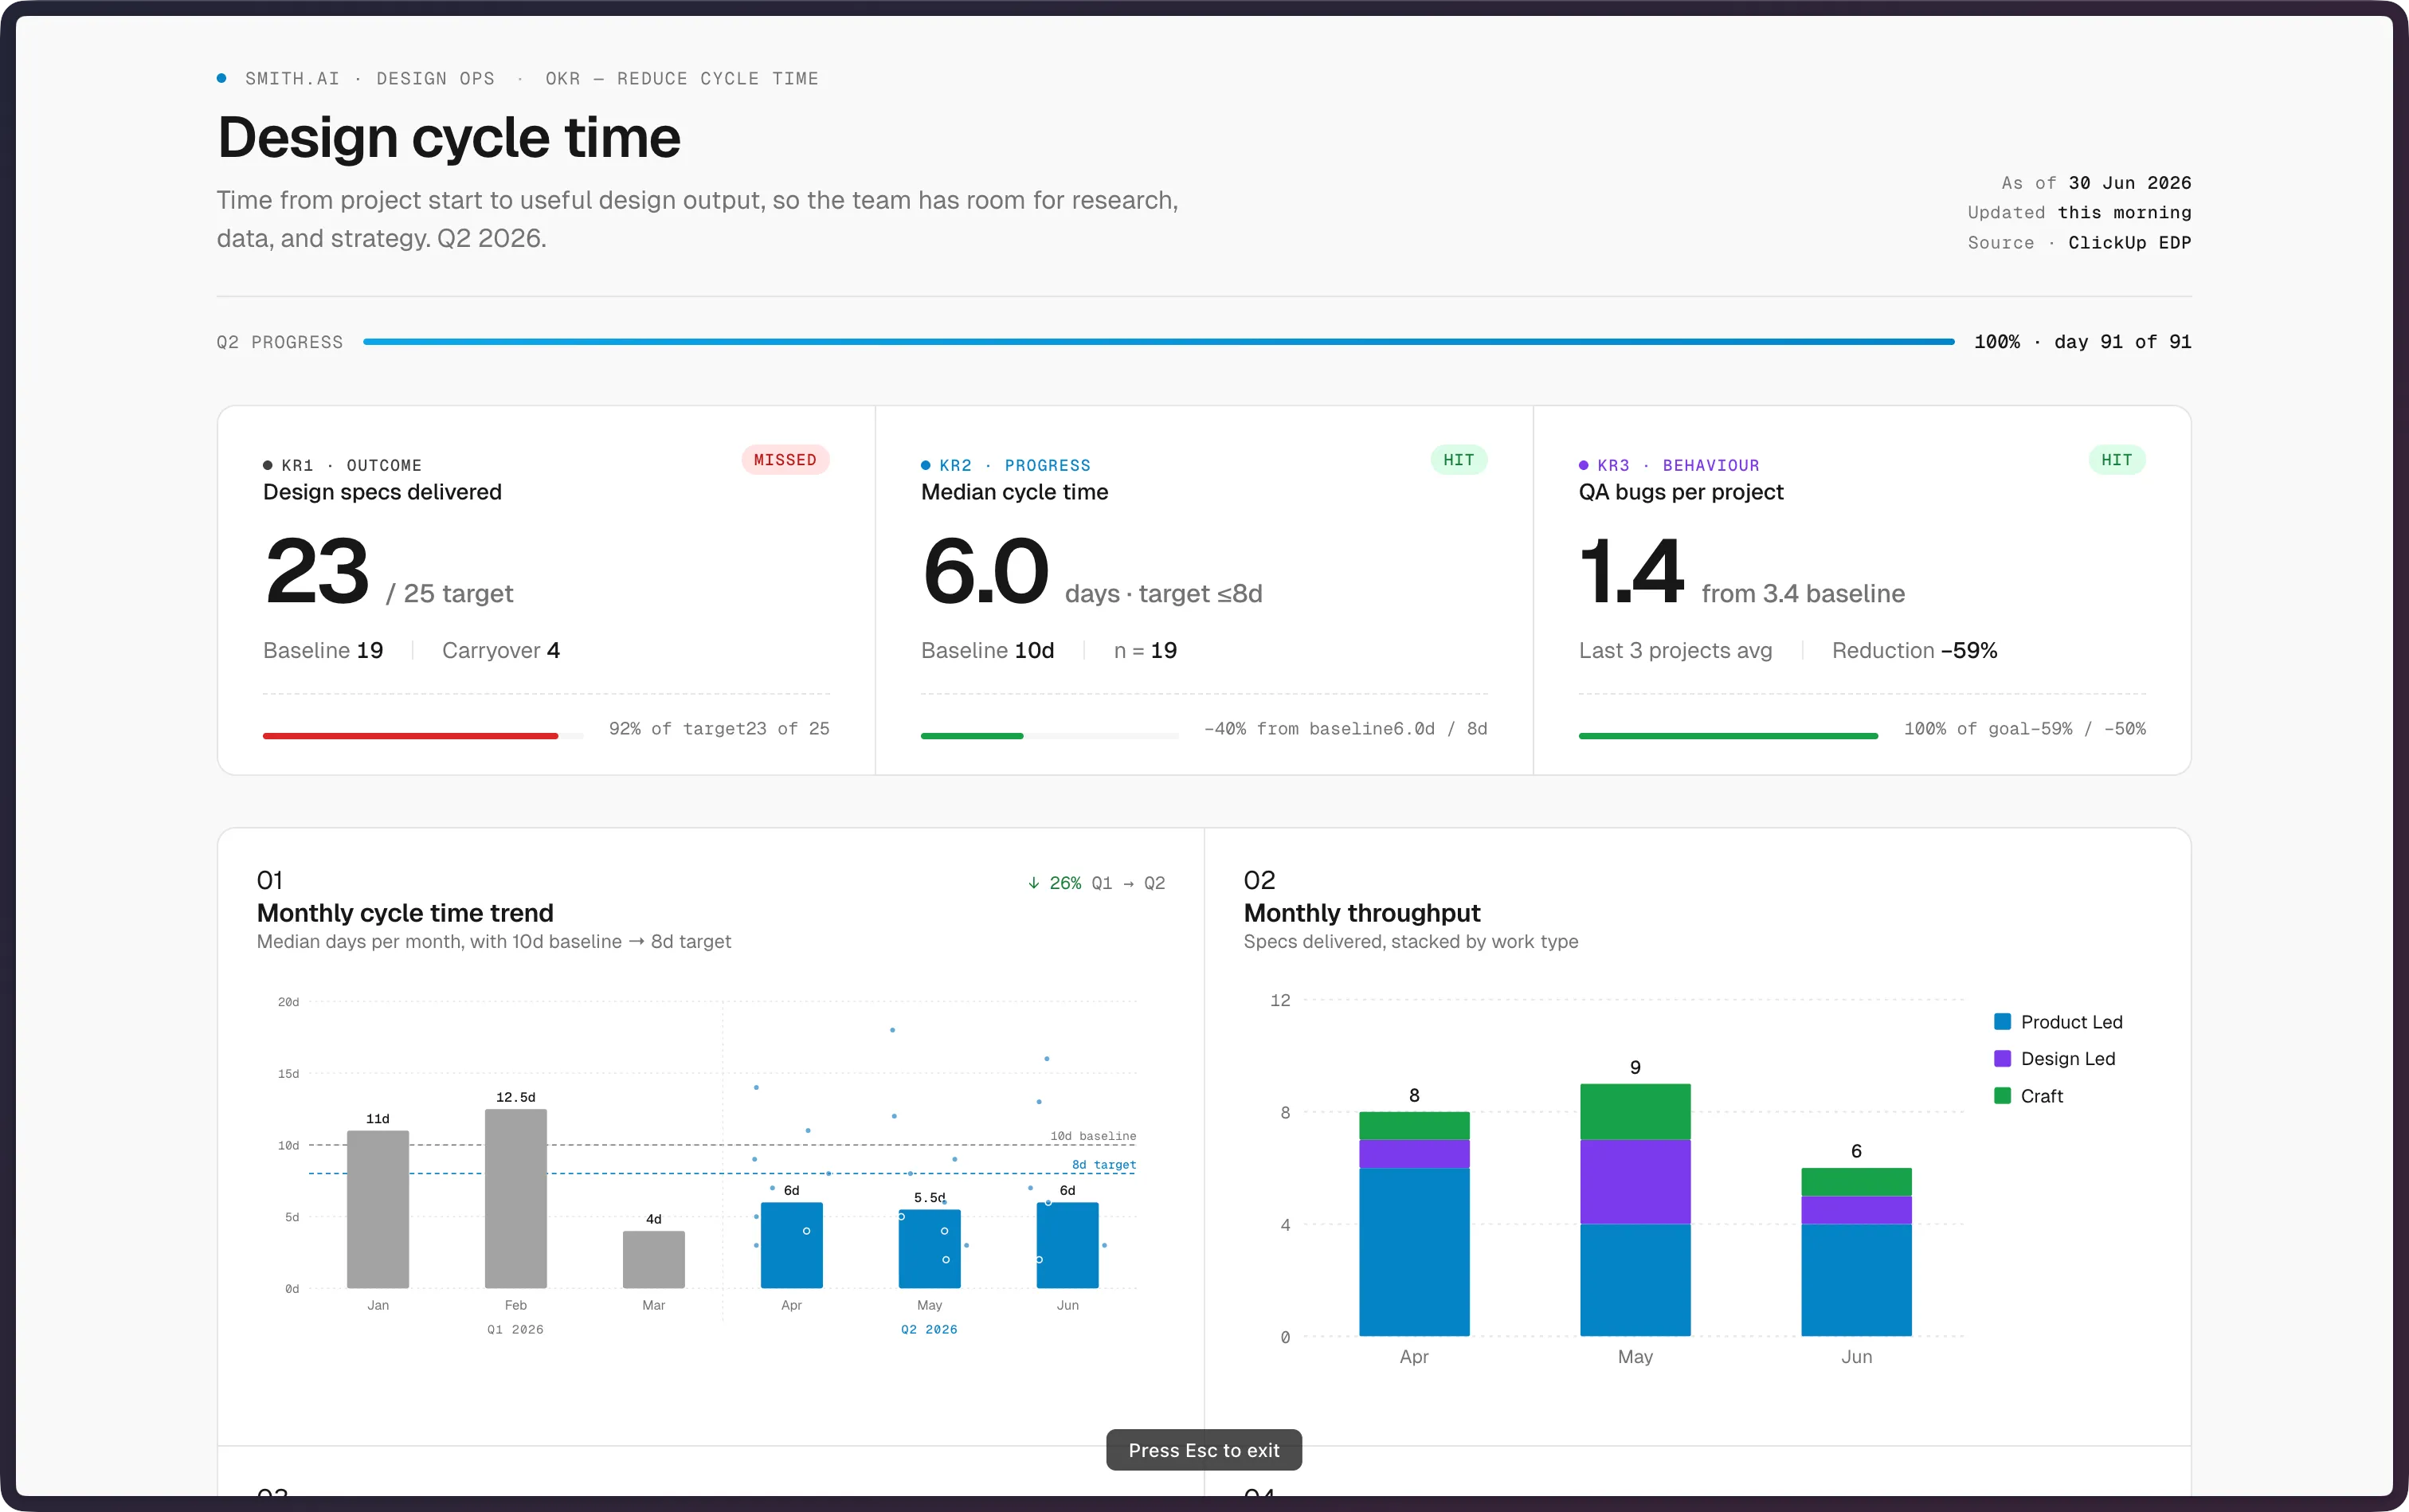The width and height of the screenshot is (2409, 1512).
Task: Click the 'Monthly throughput' heading
Action: point(1362,913)
